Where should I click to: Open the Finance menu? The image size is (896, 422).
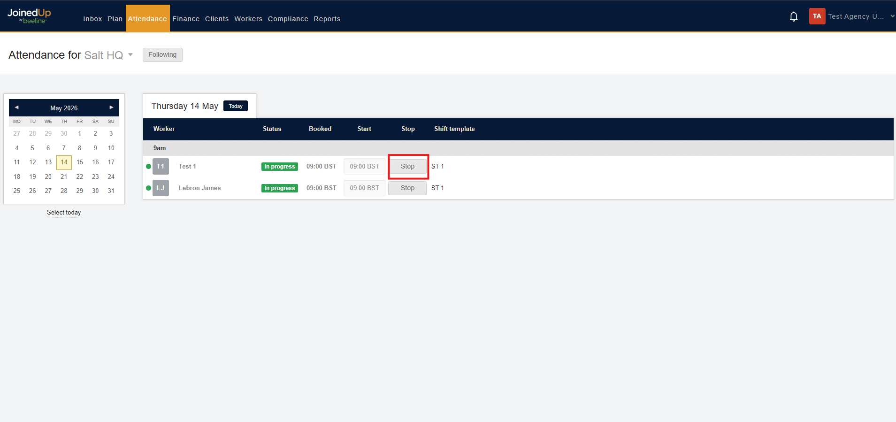[186, 19]
